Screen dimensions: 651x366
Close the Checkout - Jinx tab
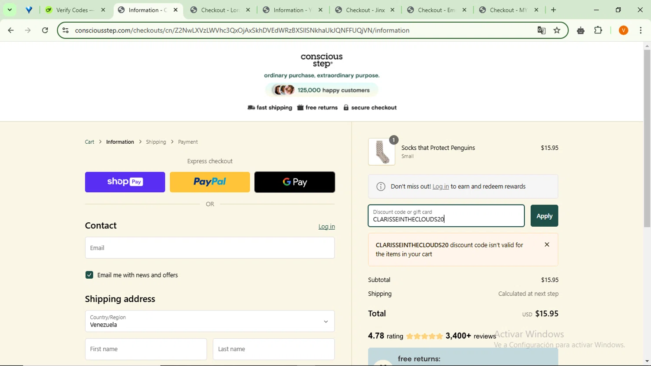point(392,10)
